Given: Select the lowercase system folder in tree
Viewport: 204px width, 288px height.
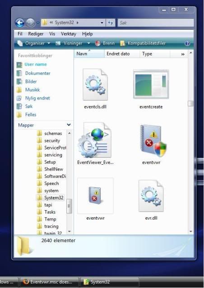Looking at the screenshot, I should [48, 191].
